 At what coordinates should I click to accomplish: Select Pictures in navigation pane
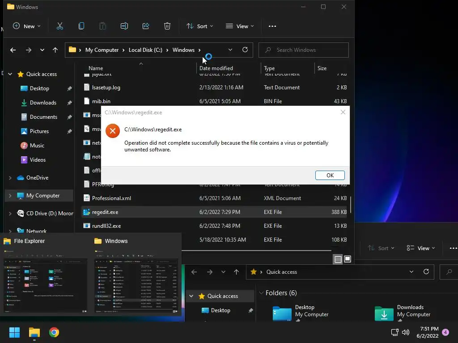[x=39, y=131]
